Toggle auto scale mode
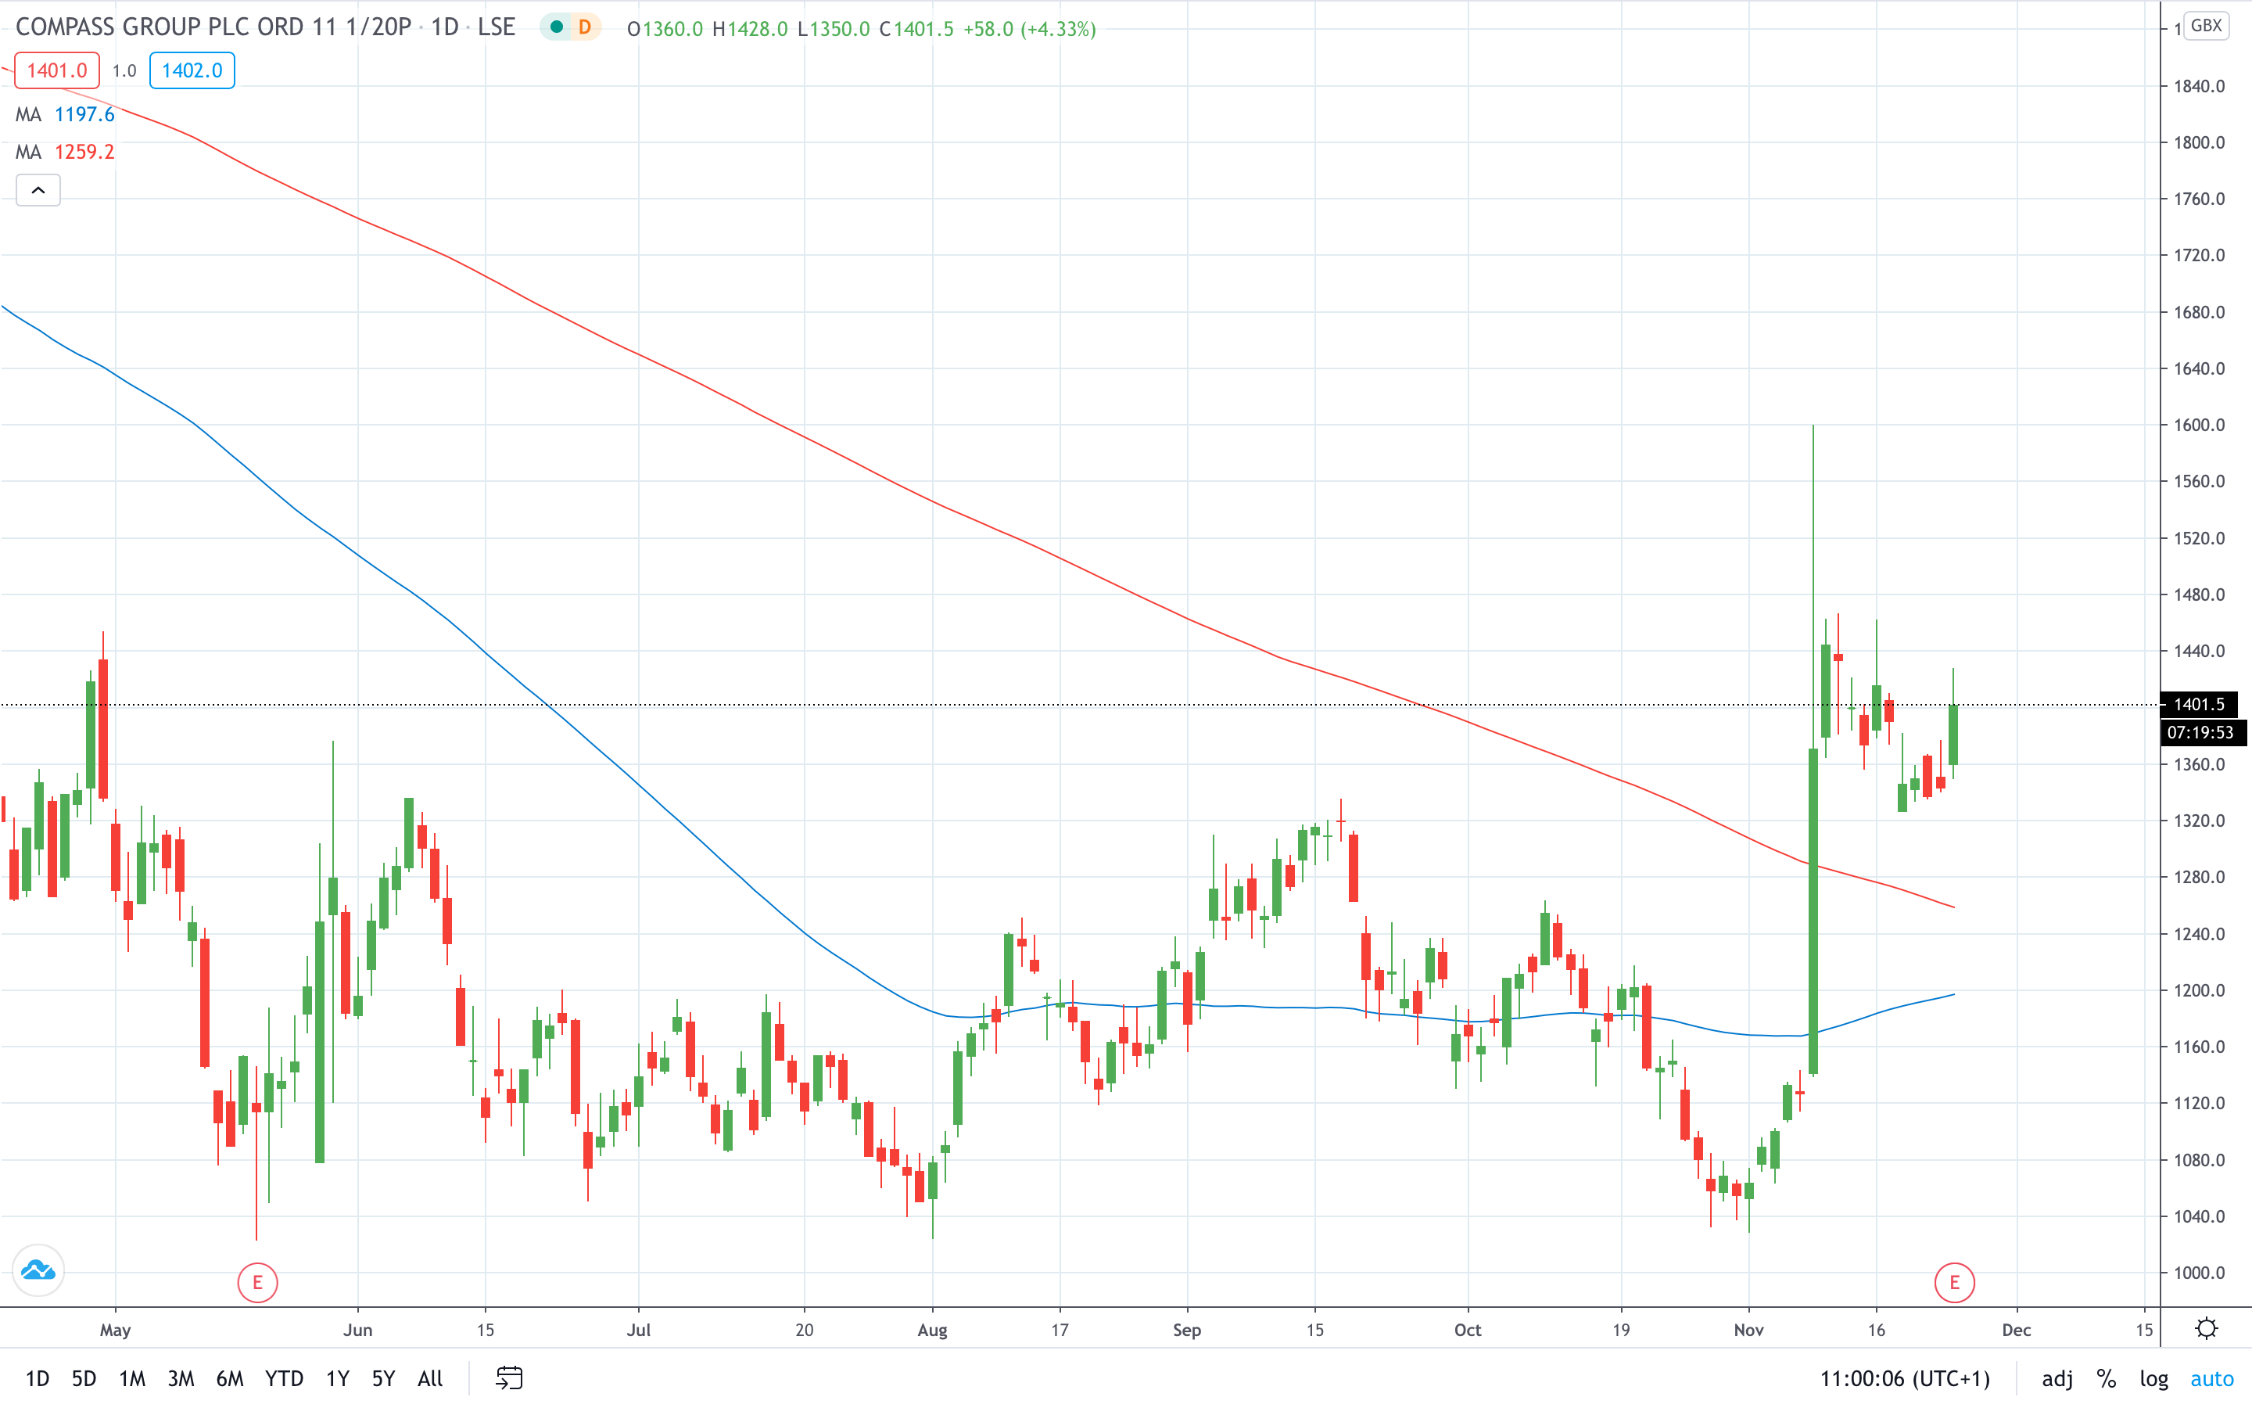This screenshot has height=1408, width=2252. [2212, 1378]
